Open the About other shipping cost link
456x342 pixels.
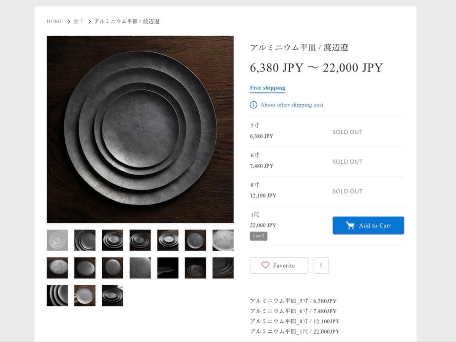point(292,105)
